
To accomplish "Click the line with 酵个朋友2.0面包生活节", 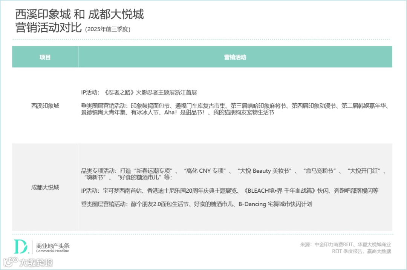I will (x=196, y=204).
